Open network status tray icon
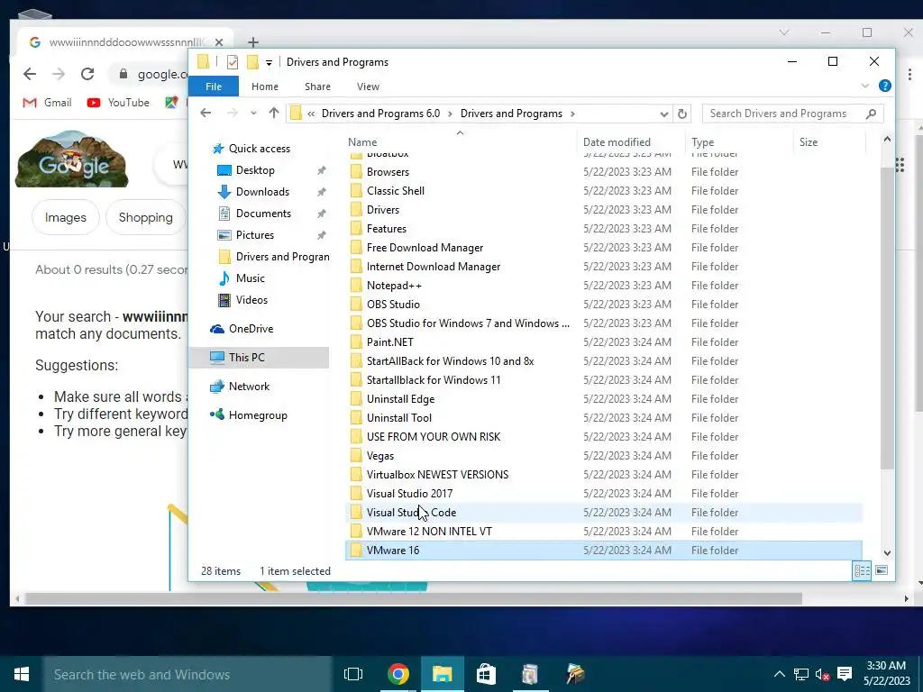Image resolution: width=923 pixels, height=692 pixels. [801, 674]
